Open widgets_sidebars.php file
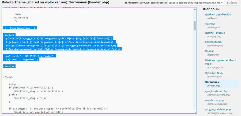Image resolution: width=241 pixels, height=116 pixels. tap(218, 110)
